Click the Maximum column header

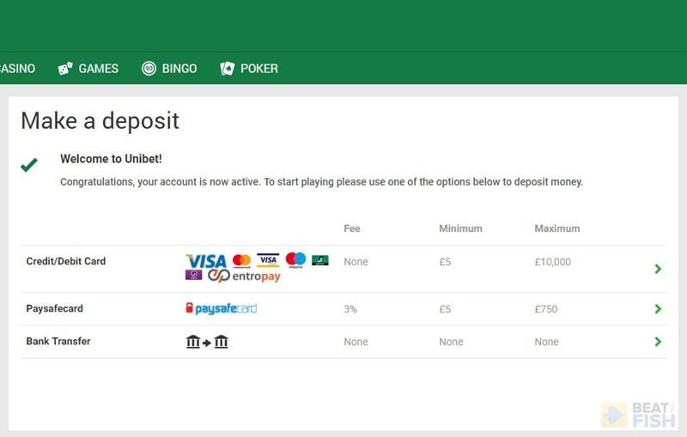(556, 228)
